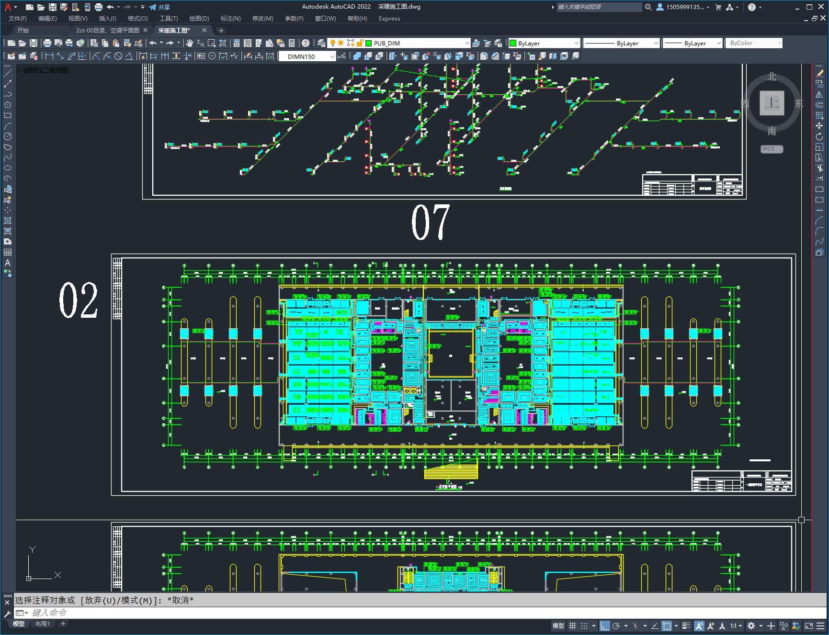Toggle grid display in status bar
The image size is (829, 635).
point(572,626)
